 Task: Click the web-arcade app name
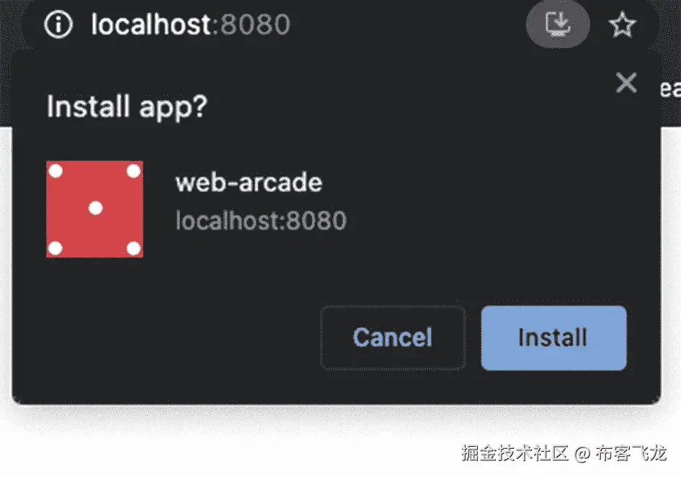tap(249, 183)
